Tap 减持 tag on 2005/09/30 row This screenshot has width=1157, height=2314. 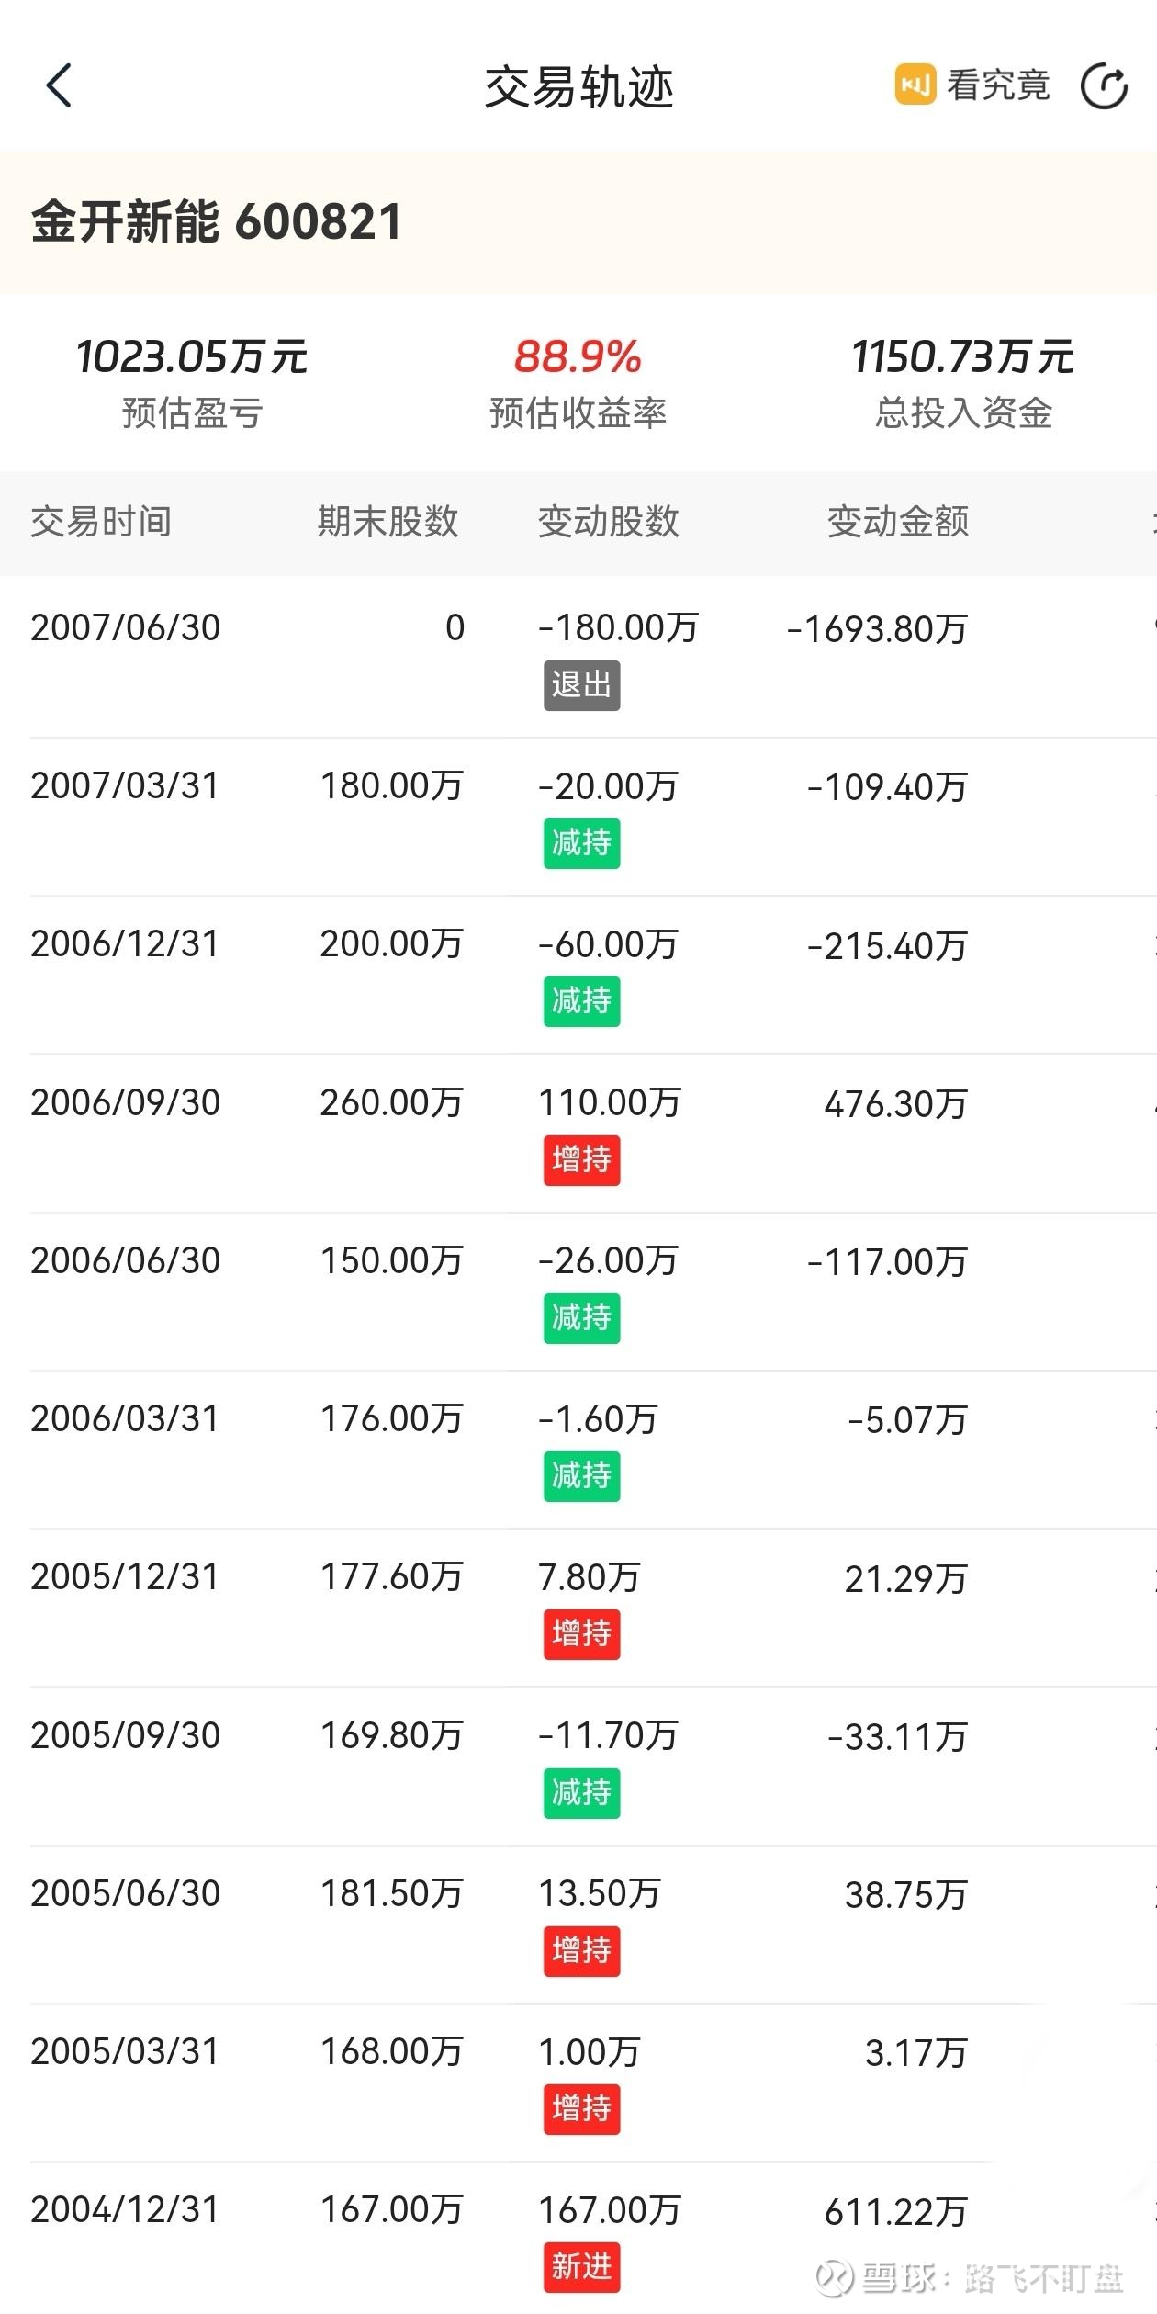[x=581, y=1792]
